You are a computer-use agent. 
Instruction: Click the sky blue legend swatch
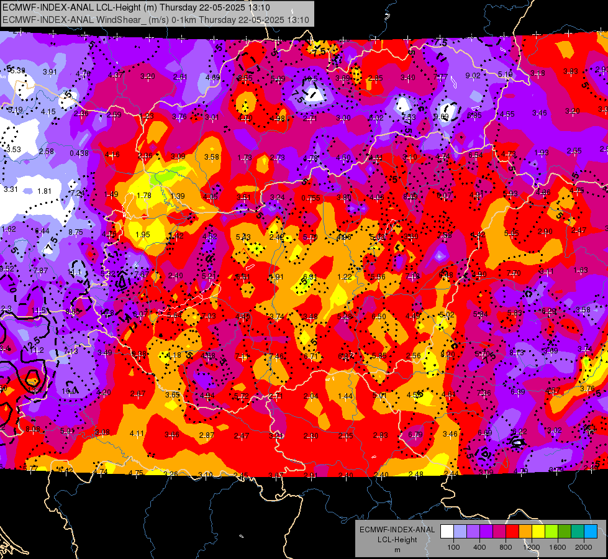click(591, 532)
